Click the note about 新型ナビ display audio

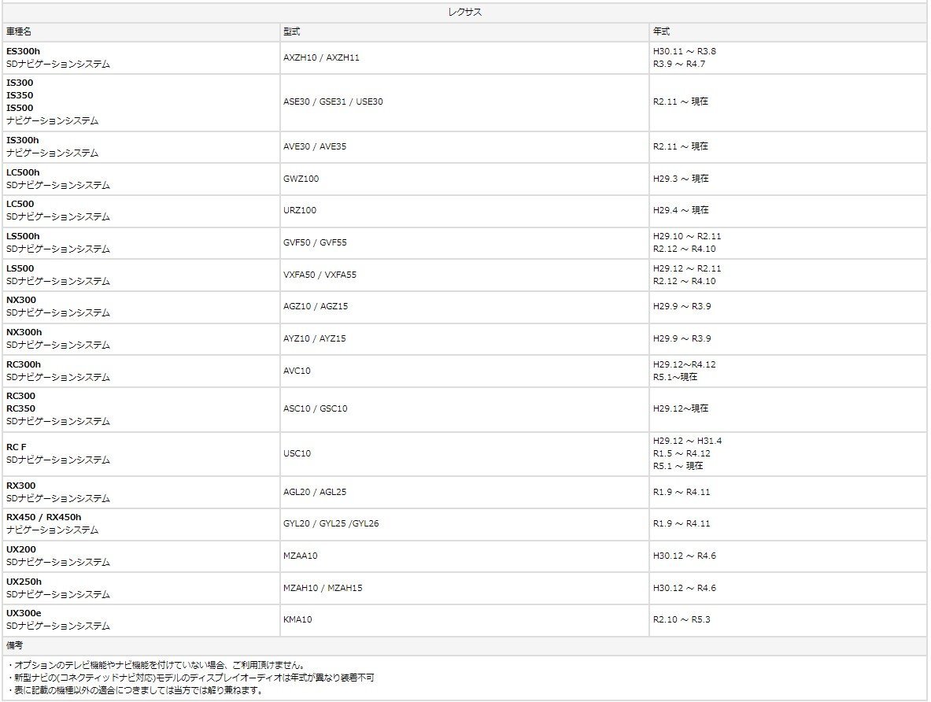coord(190,678)
